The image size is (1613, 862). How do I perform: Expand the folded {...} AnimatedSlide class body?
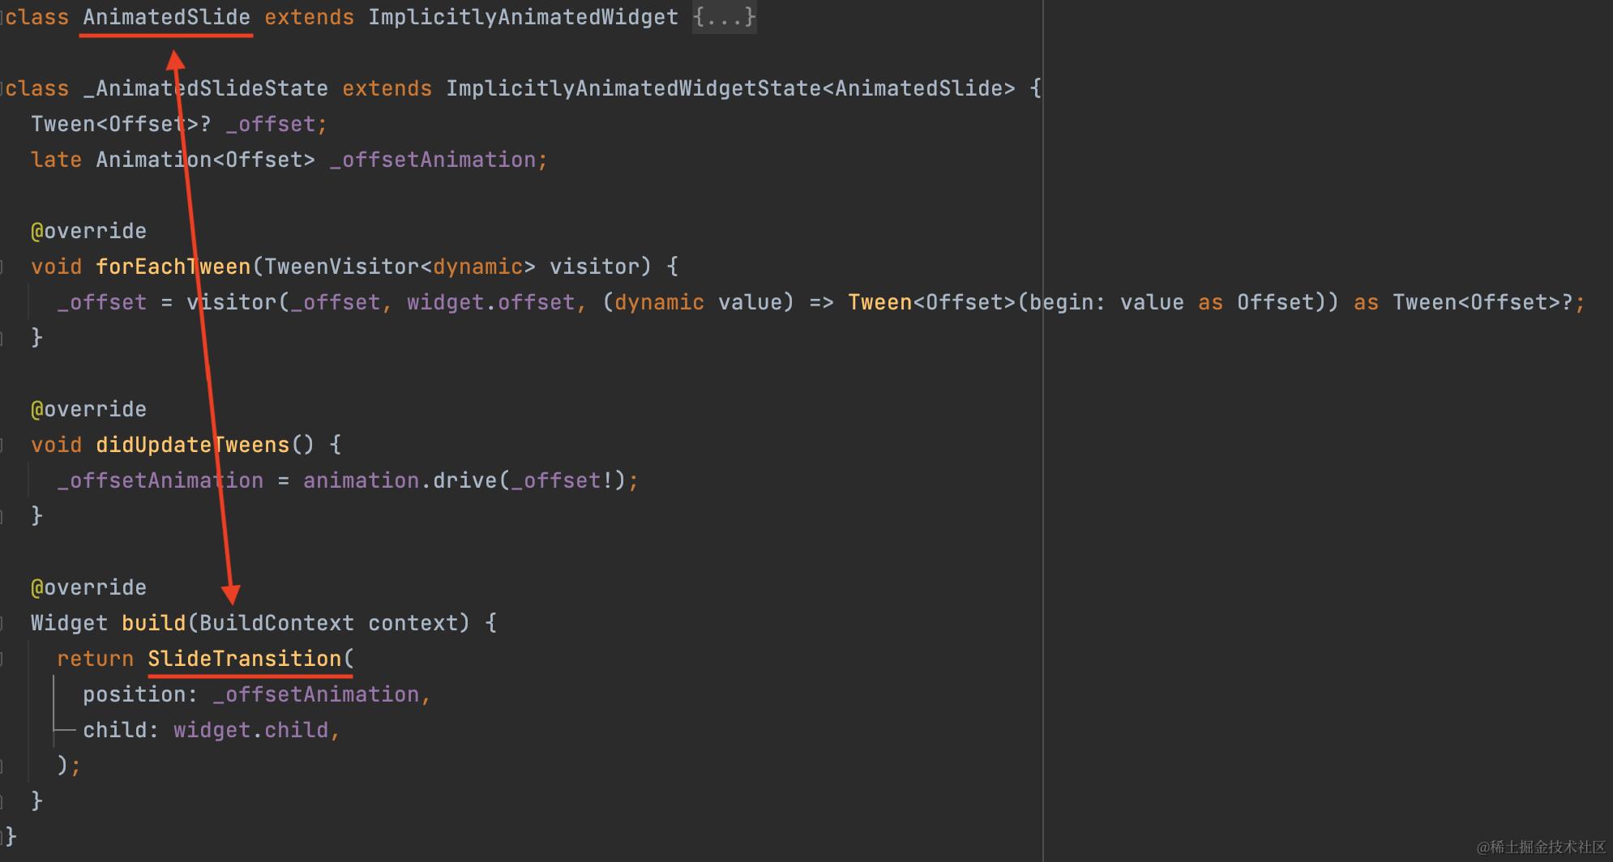(724, 17)
